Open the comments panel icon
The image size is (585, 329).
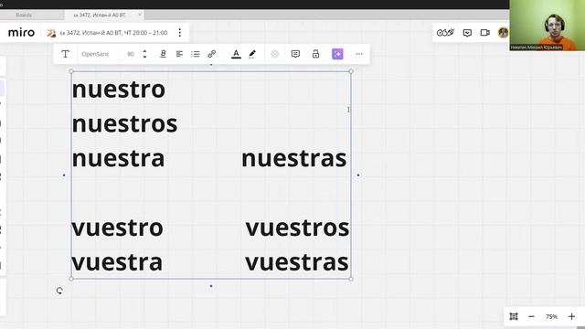coord(467,33)
